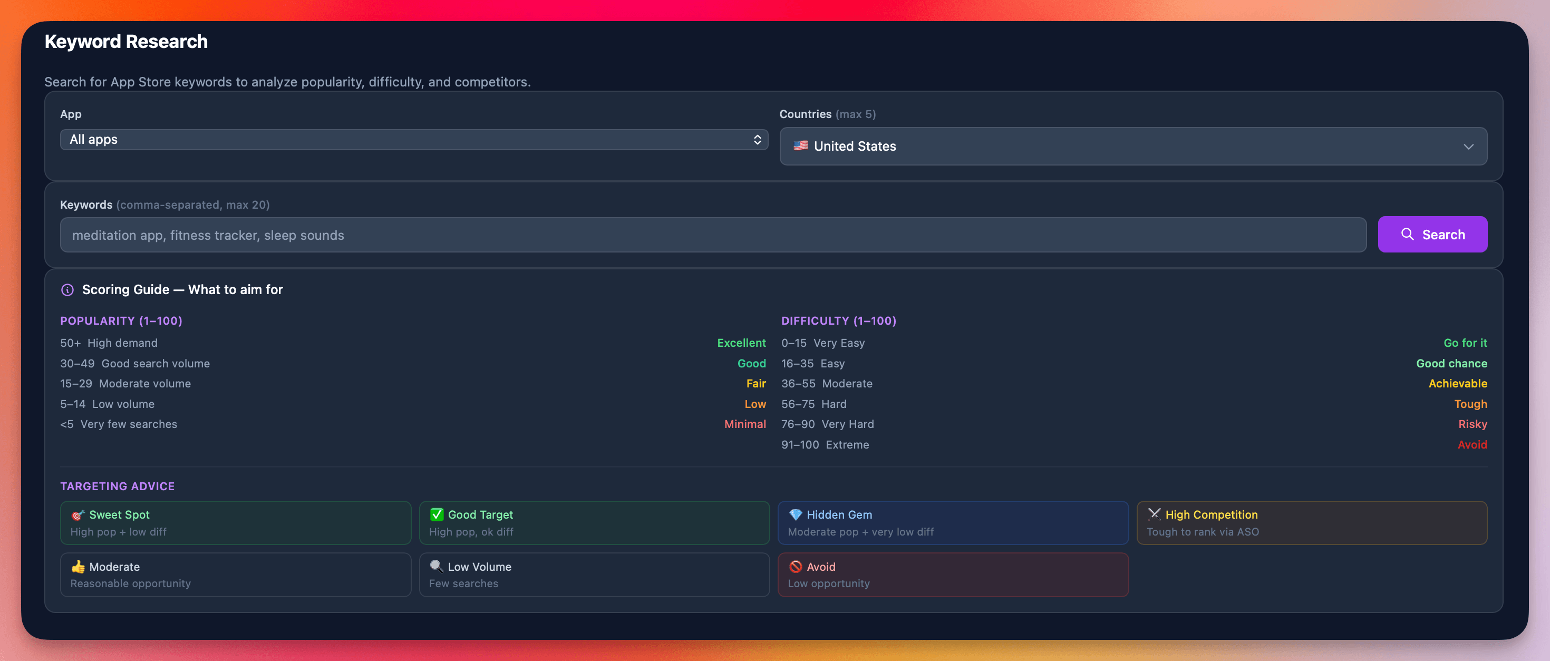Screen dimensions: 1550x661
Task: Click the 'Tough' label
Action: click(1470, 404)
